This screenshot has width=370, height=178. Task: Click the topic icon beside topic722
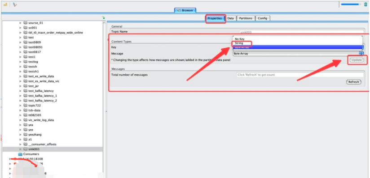(26, 106)
